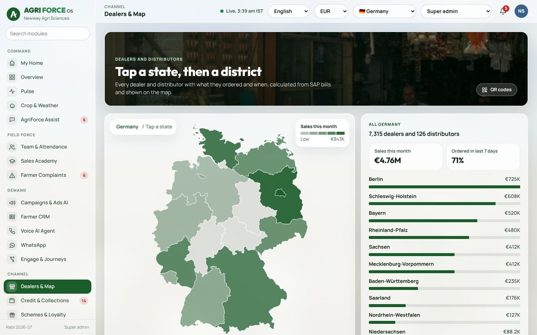Click the Farmer Complaints warning icon
This screenshot has height=335, width=537.
pyautogui.click(x=12, y=175)
